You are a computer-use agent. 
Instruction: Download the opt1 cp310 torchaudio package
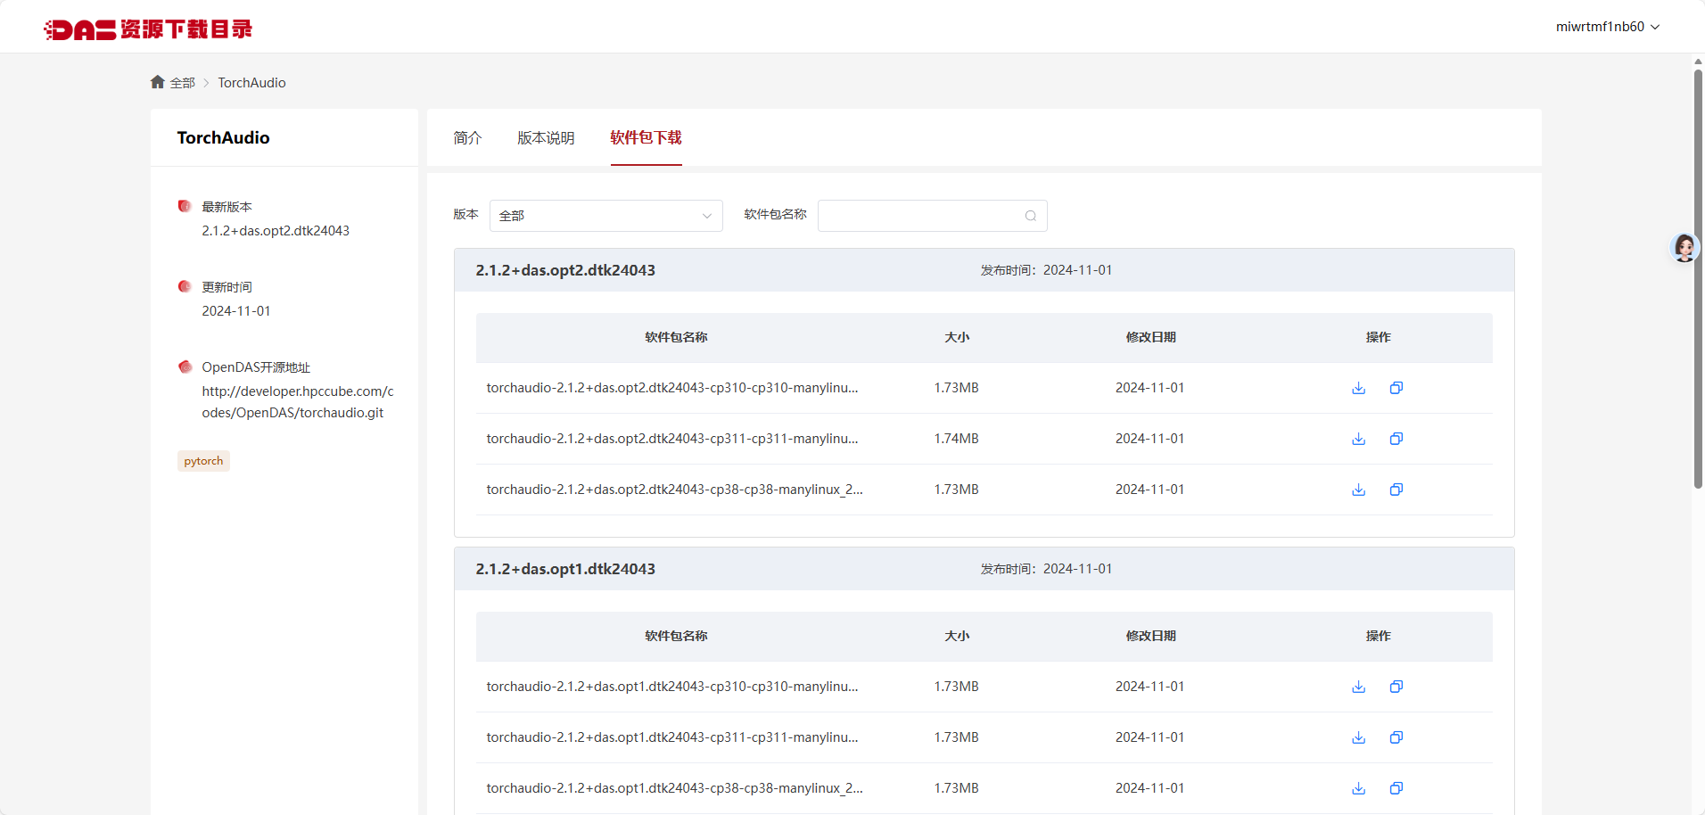tap(1358, 687)
